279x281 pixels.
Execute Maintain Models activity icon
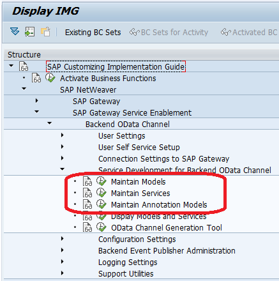(x=102, y=181)
